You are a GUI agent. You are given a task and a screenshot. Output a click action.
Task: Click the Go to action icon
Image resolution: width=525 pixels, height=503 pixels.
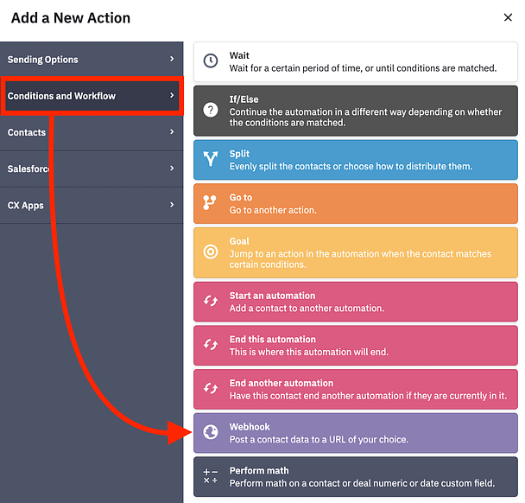tap(211, 203)
